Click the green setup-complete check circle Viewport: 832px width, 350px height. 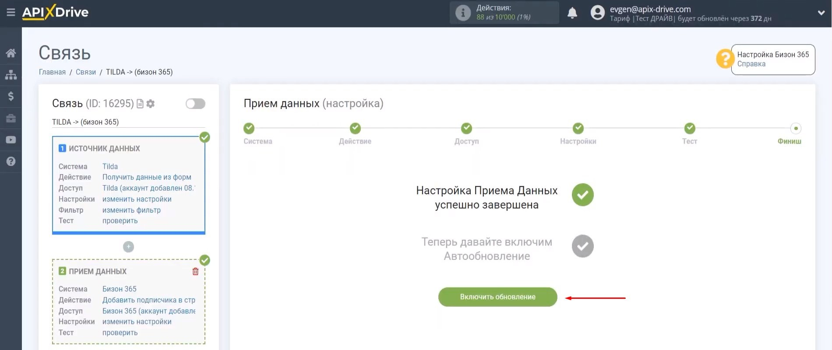tap(583, 195)
